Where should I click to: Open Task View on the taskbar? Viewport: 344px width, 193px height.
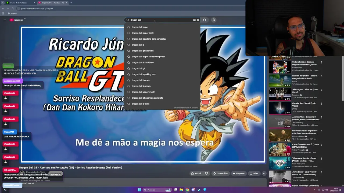tap(175, 190)
